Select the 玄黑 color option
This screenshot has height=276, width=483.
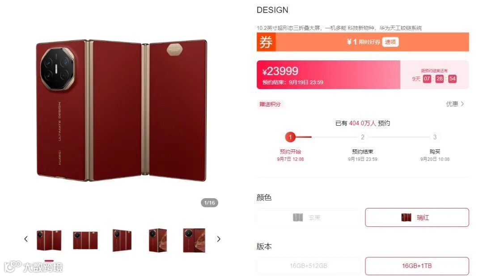[309, 217]
